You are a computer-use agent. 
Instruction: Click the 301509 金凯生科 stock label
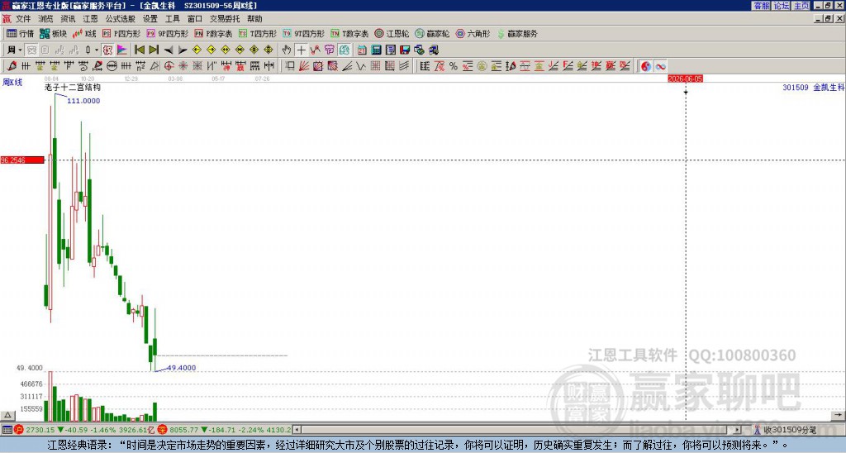coord(813,87)
